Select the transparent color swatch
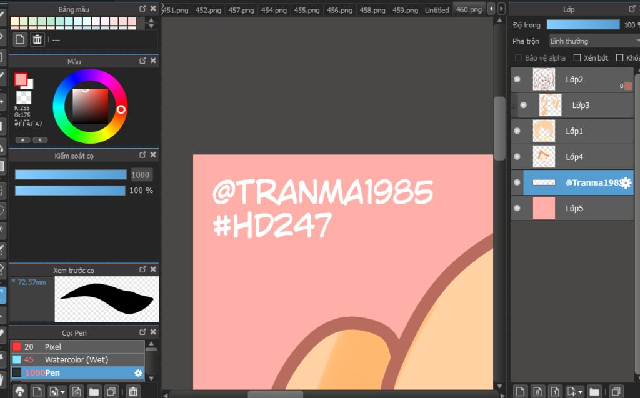 [23, 97]
